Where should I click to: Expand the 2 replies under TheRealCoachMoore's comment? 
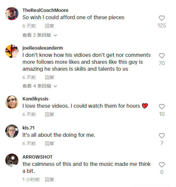(x=40, y=35)
